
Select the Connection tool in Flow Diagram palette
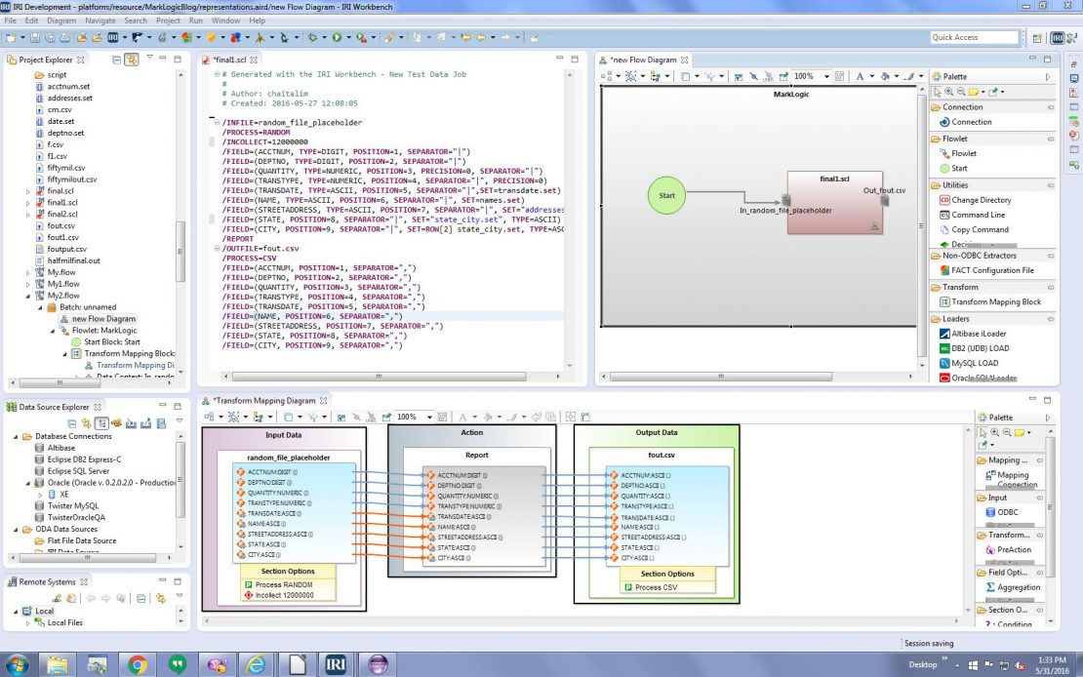965,122
